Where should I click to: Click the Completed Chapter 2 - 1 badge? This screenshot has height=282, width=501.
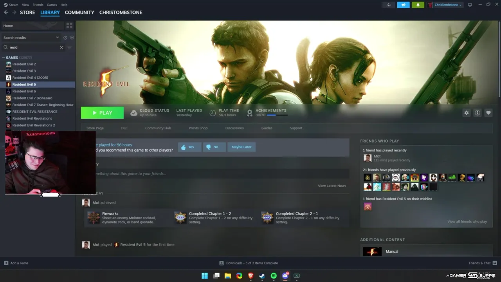[267, 218]
